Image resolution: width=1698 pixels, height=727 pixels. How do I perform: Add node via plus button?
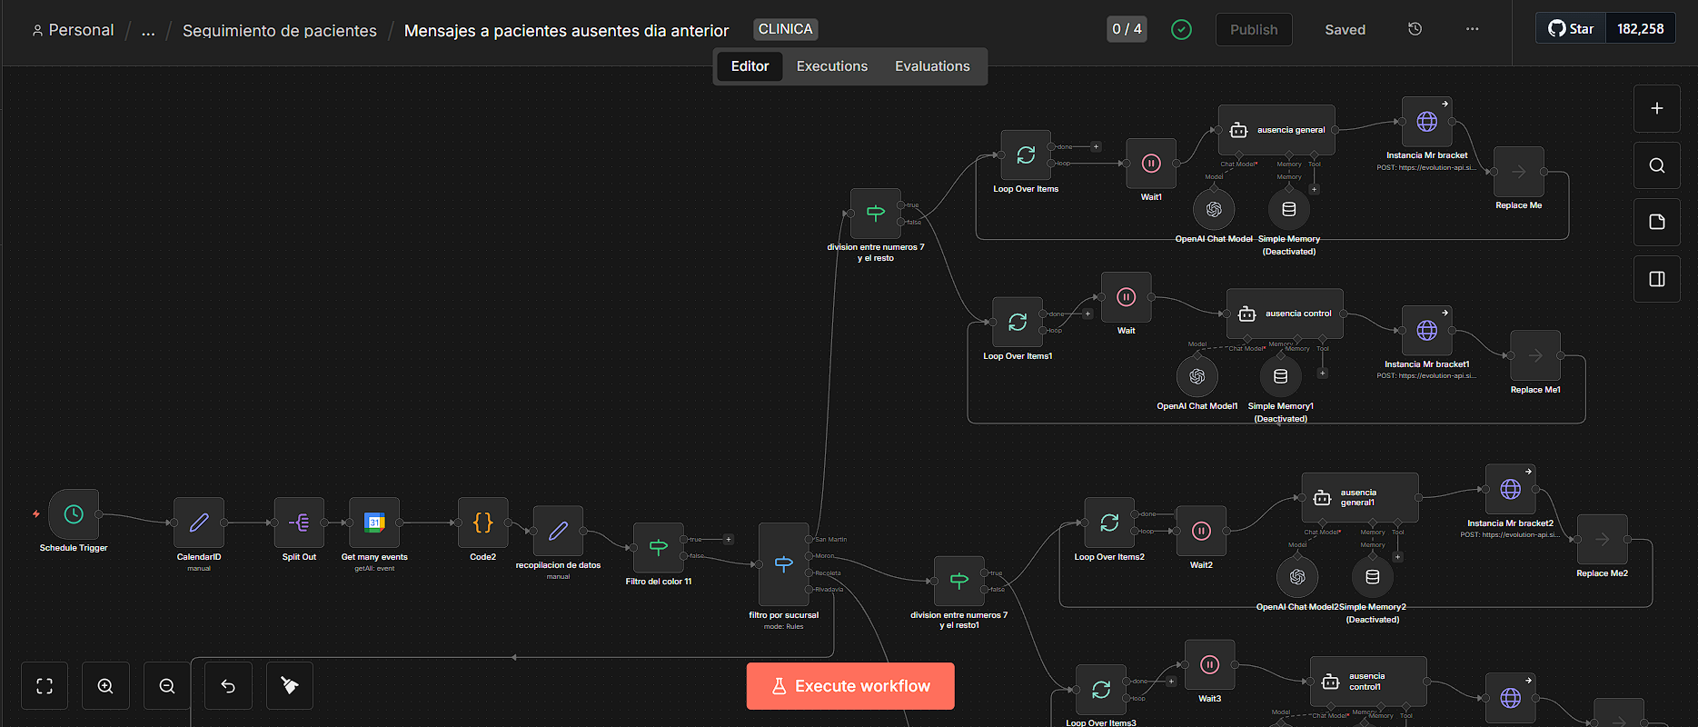click(x=1657, y=108)
